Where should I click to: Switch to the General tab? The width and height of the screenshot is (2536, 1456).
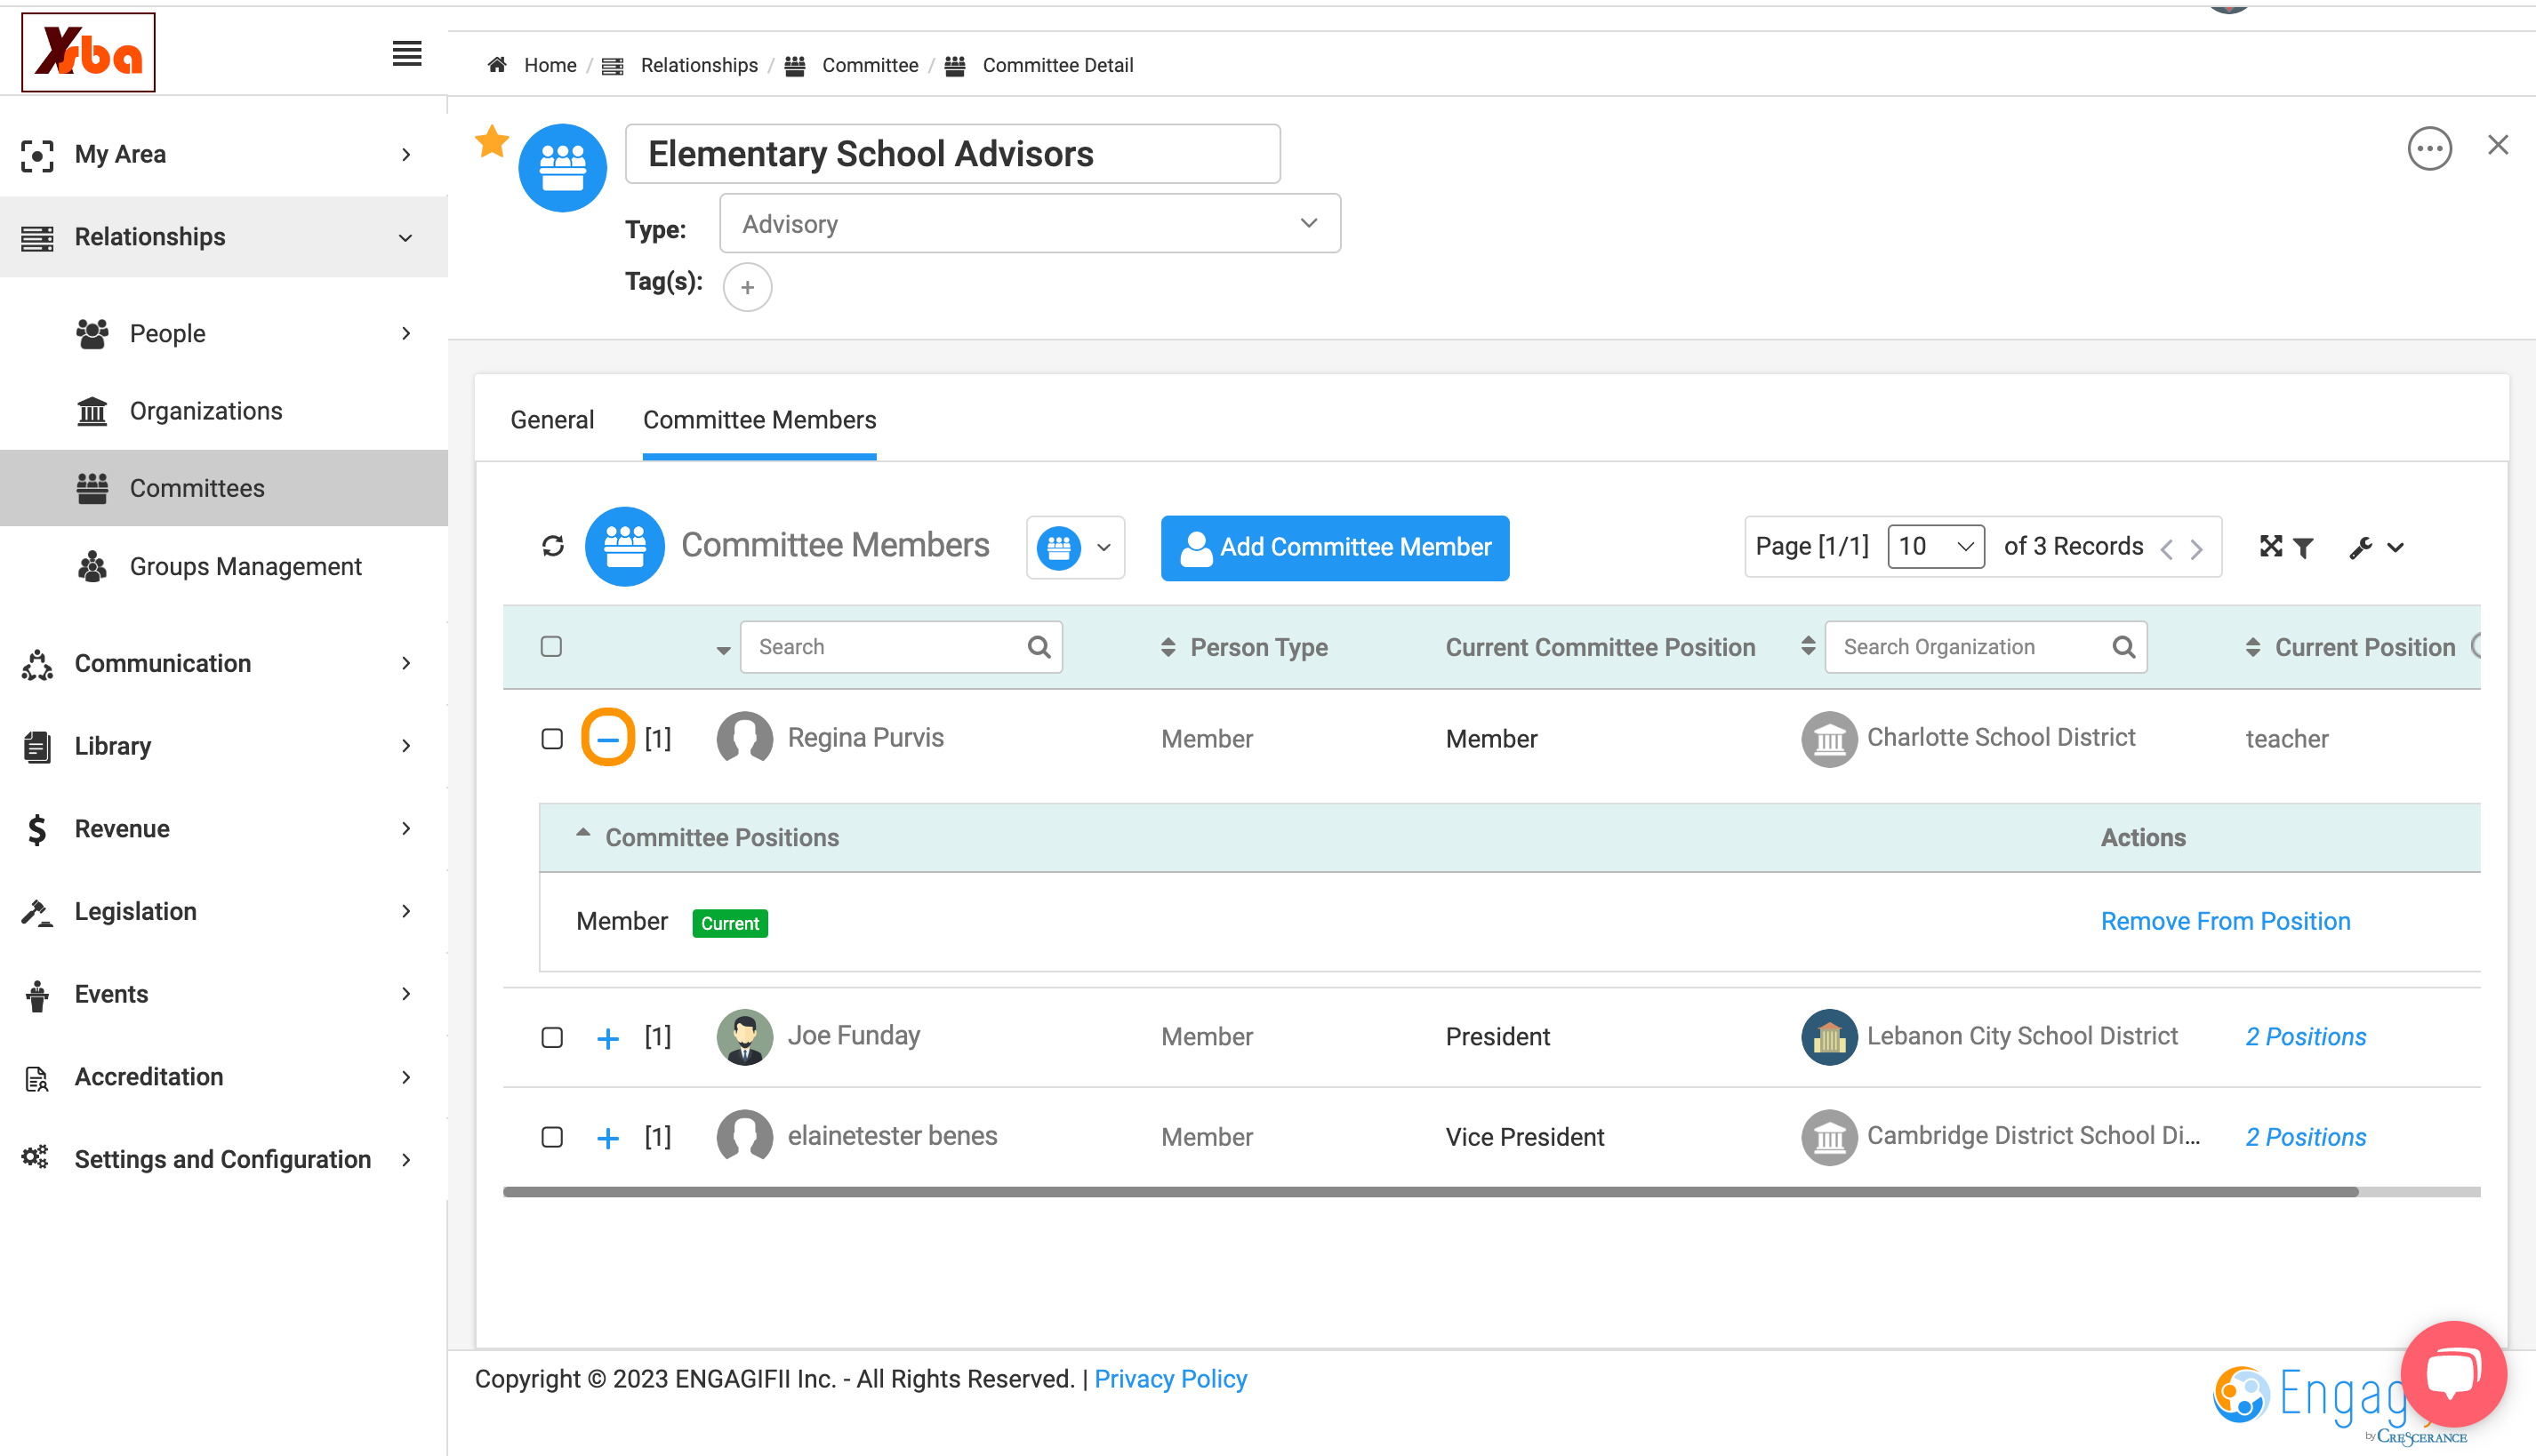point(551,420)
